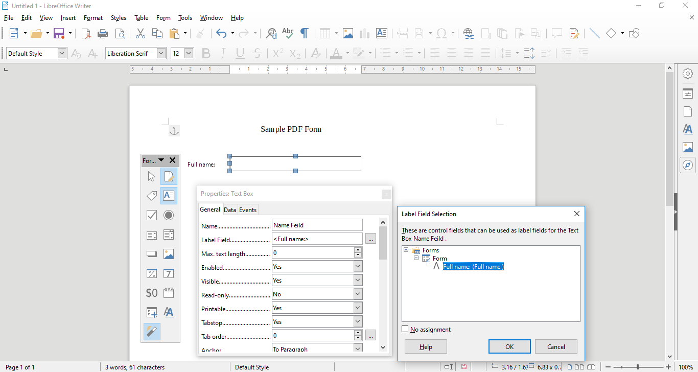
Task: Collapse the Forms tree node
Action: coord(406,250)
